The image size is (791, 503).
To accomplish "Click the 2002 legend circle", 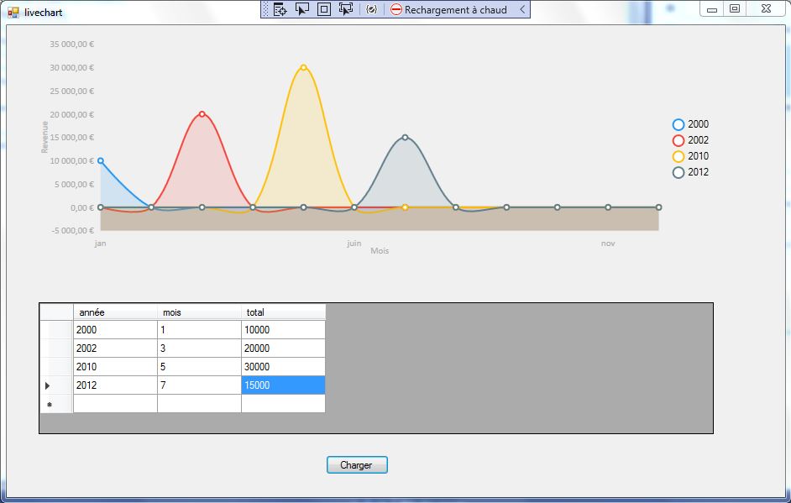I will point(678,140).
